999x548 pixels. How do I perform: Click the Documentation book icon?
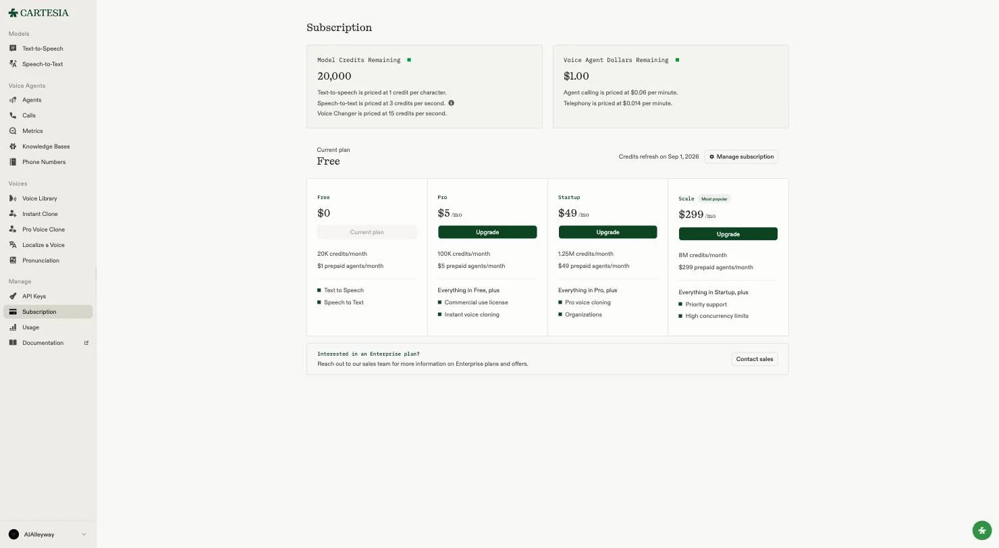click(13, 343)
